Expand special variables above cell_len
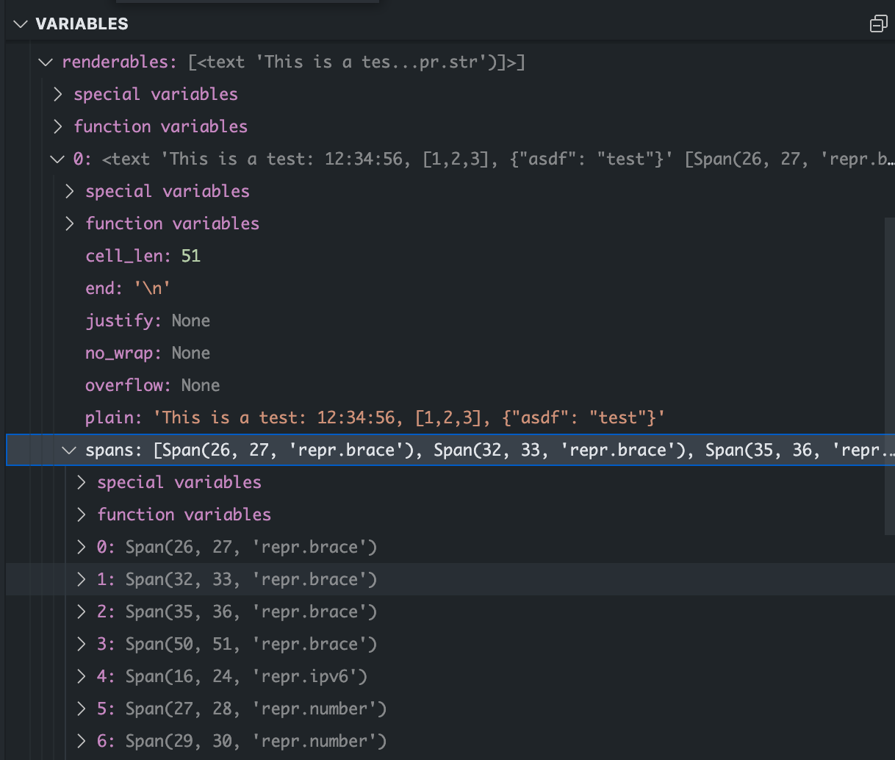Viewport: 895px width, 760px height. pos(70,192)
